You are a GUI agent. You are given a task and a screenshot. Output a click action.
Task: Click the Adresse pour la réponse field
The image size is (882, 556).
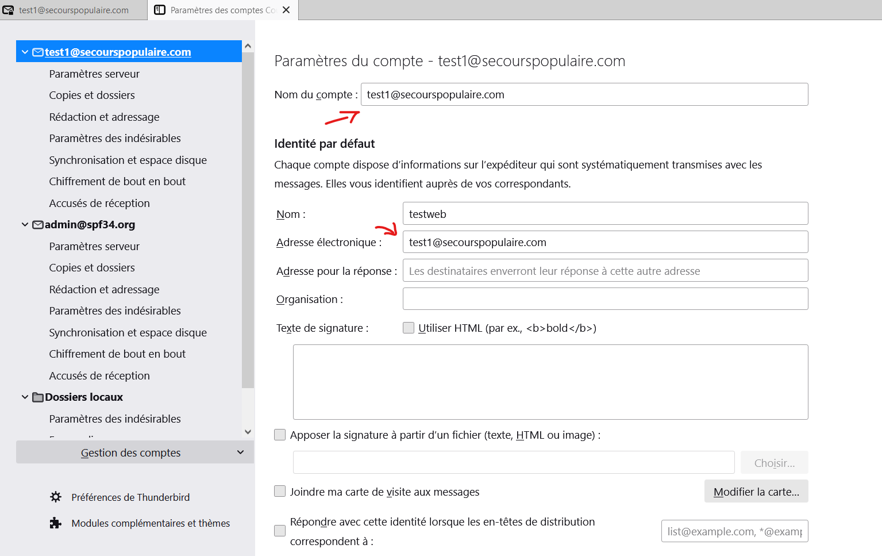pos(605,271)
